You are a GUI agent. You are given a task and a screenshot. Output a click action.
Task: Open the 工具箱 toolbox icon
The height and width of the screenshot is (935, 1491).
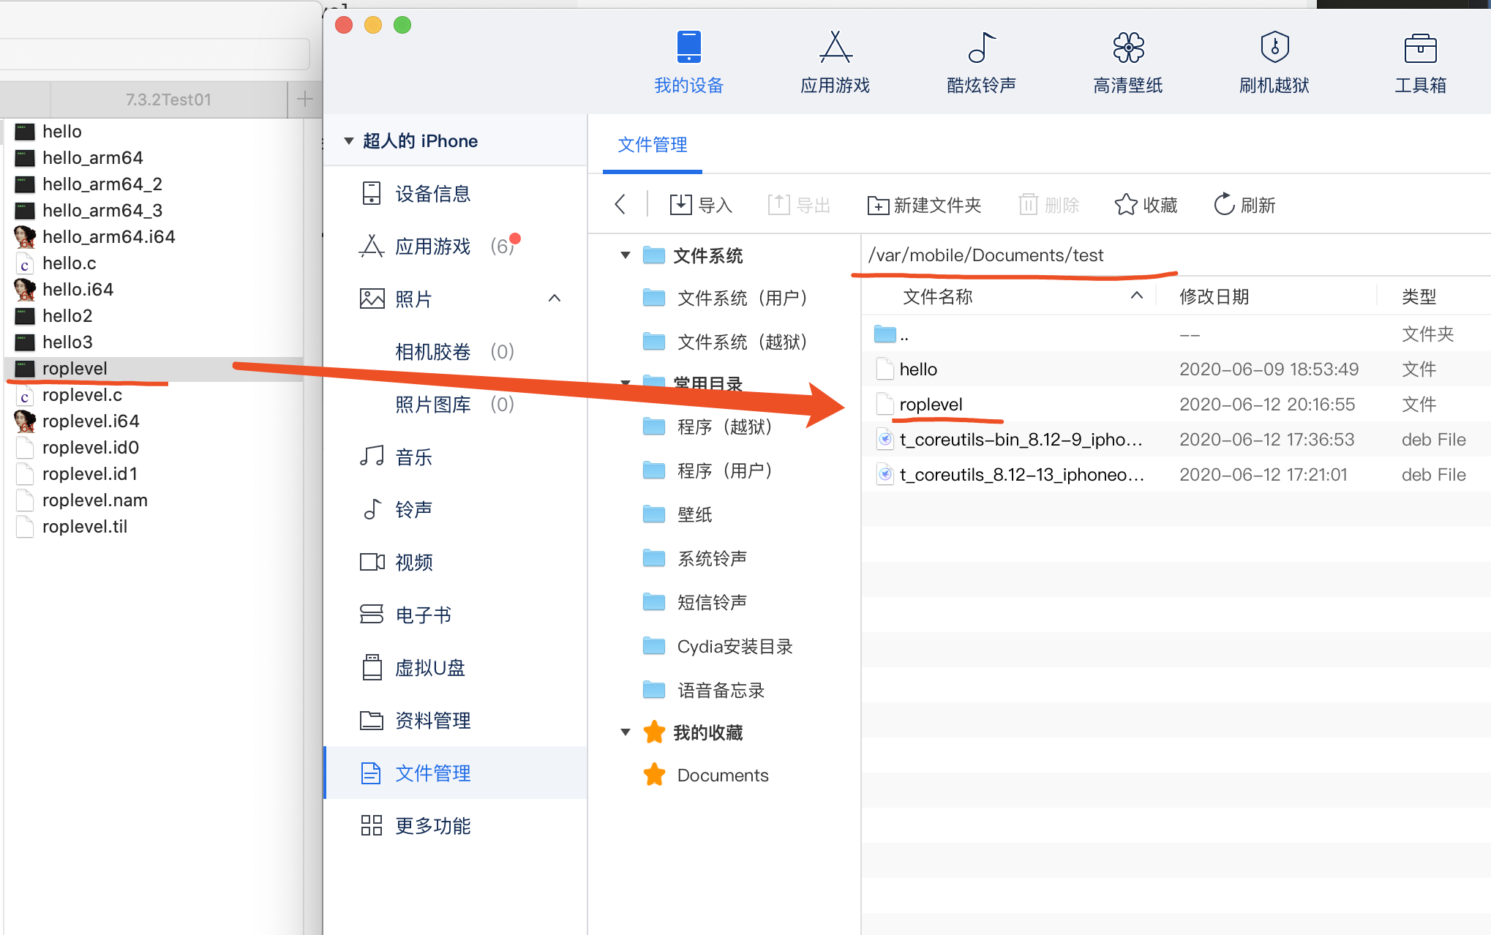click(1420, 48)
